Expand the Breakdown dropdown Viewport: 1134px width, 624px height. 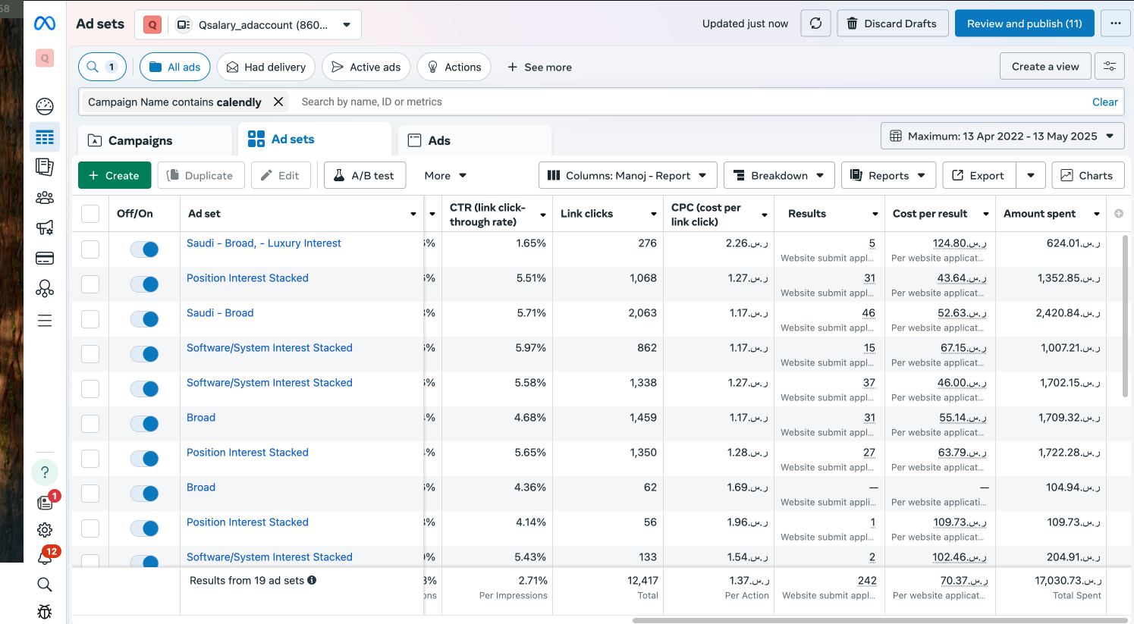[778, 175]
